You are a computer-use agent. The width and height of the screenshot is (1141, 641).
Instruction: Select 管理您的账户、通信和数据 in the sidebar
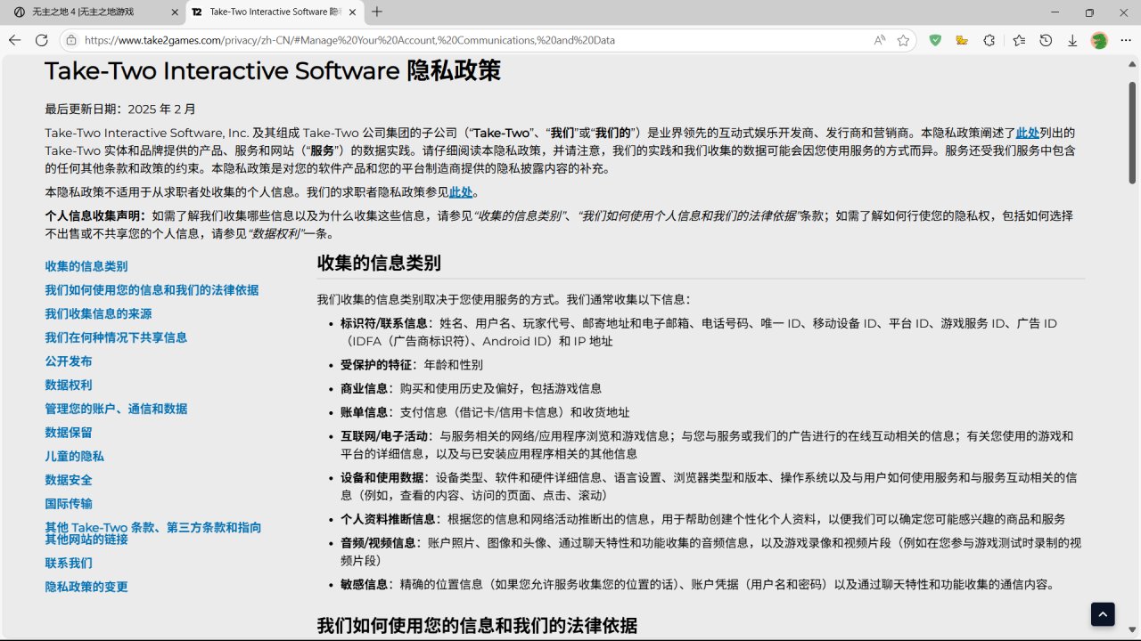[117, 409]
